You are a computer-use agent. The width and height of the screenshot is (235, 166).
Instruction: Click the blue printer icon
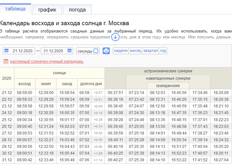coord(106,51)
